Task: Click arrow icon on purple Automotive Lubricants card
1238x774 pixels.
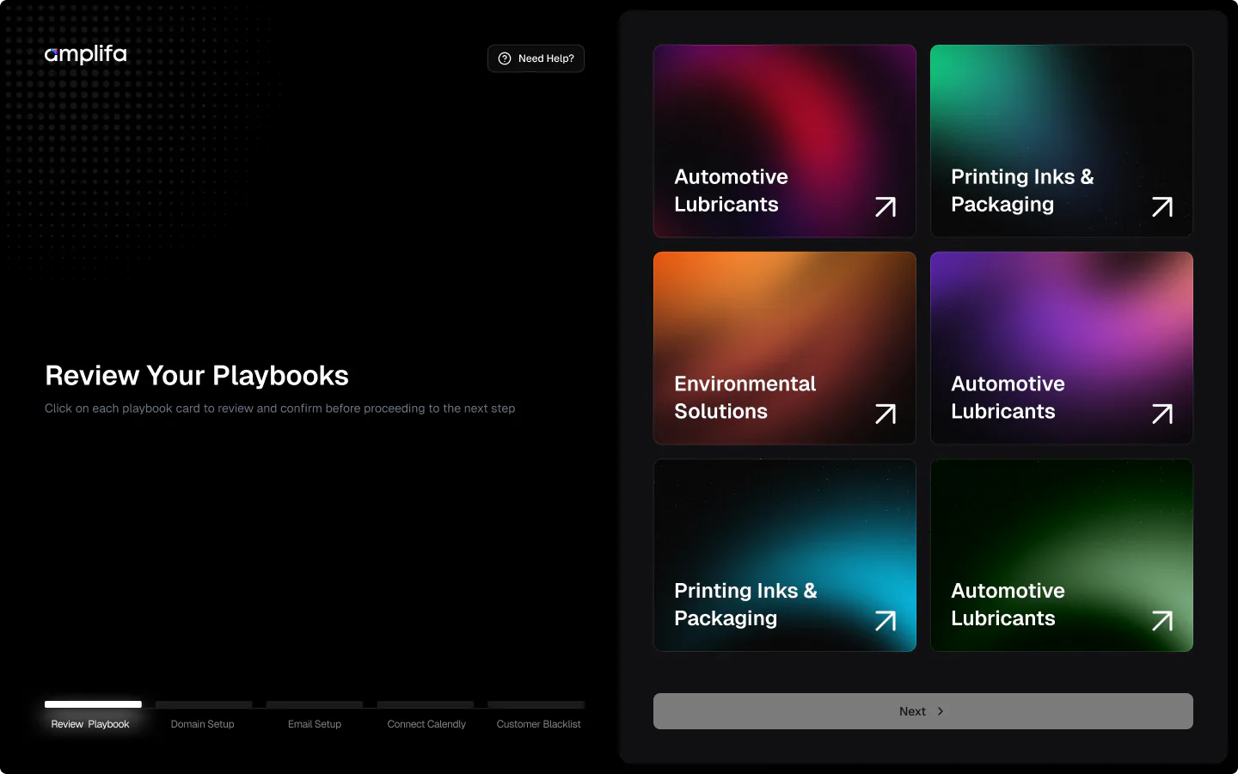Action: [1162, 415]
